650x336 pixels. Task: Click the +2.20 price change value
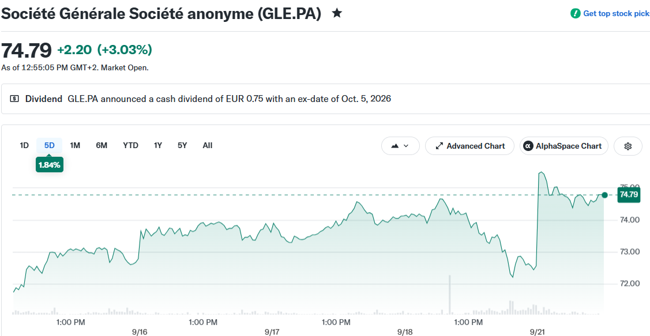coord(74,50)
